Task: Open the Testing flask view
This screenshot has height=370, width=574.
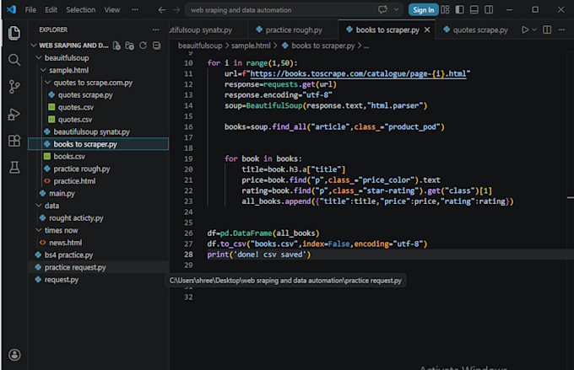Action: tap(14, 168)
